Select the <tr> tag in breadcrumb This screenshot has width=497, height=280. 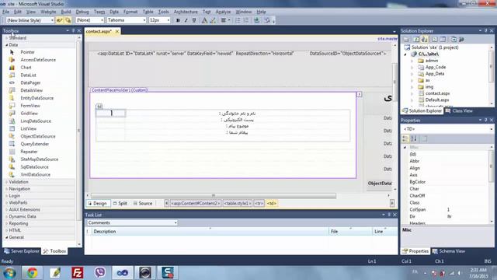click(x=259, y=204)
